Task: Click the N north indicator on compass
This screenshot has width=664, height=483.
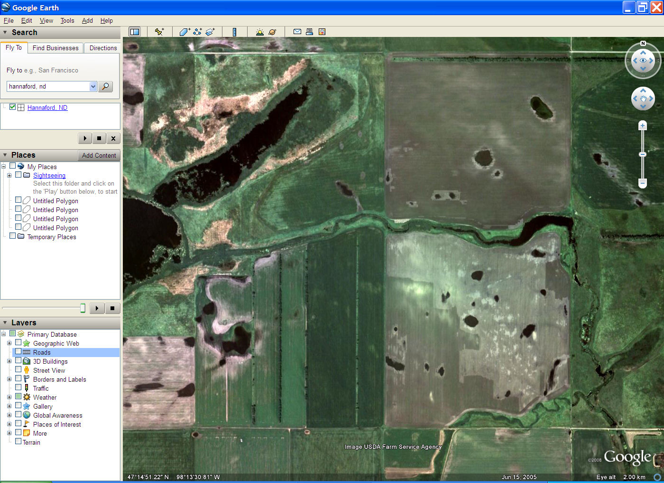Action: coord(643,44)
